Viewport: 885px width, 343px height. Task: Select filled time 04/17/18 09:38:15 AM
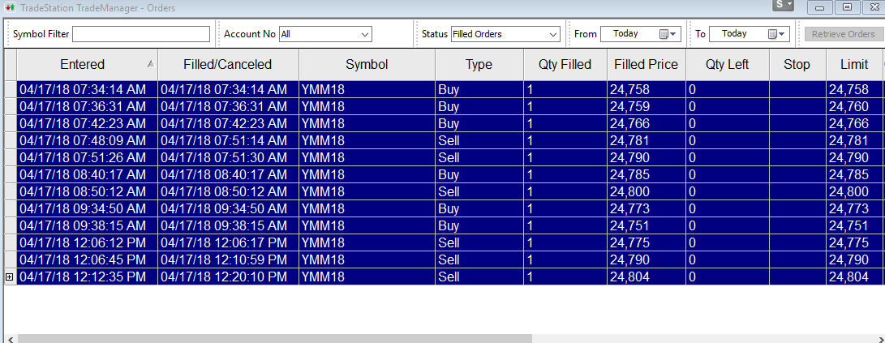click(224, 225)
